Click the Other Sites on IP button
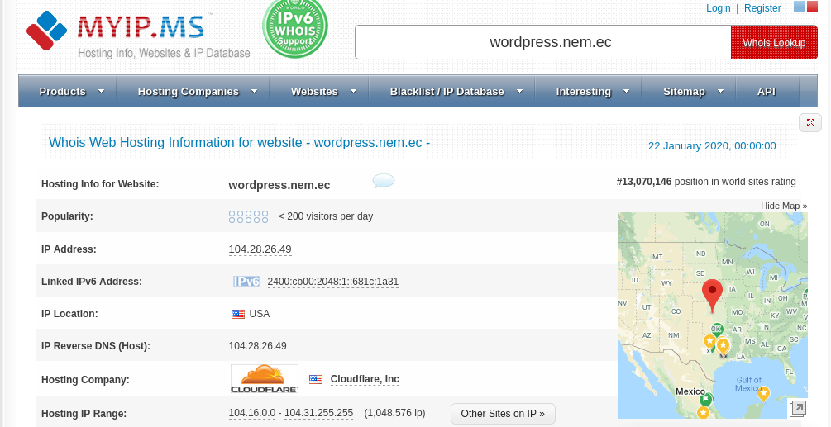This screenshot has height=427, width=831. pyautogui.click(x=503, y=414)
